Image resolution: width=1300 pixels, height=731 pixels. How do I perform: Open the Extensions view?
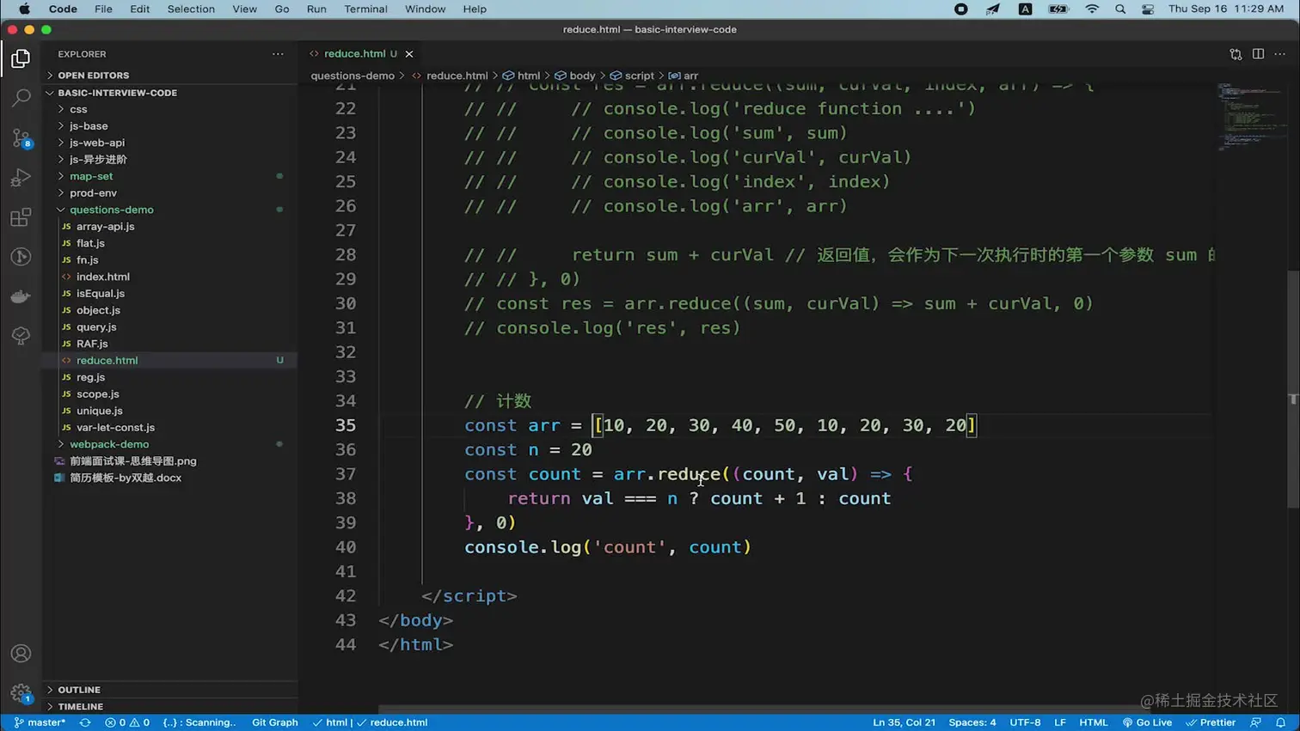[21, 216]
